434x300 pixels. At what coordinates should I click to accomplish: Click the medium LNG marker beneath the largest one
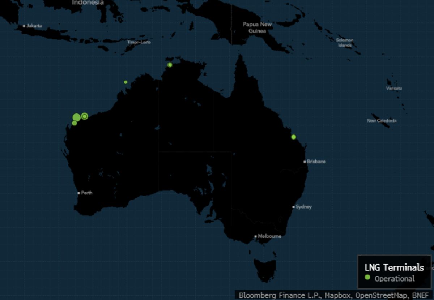[75, 123]
